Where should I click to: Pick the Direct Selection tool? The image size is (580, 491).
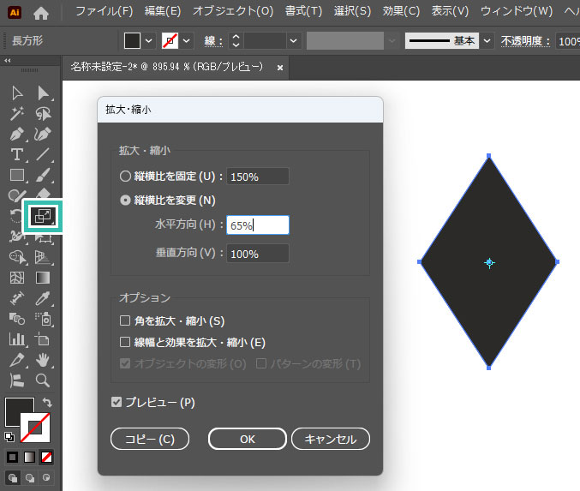tap(43, 93)
